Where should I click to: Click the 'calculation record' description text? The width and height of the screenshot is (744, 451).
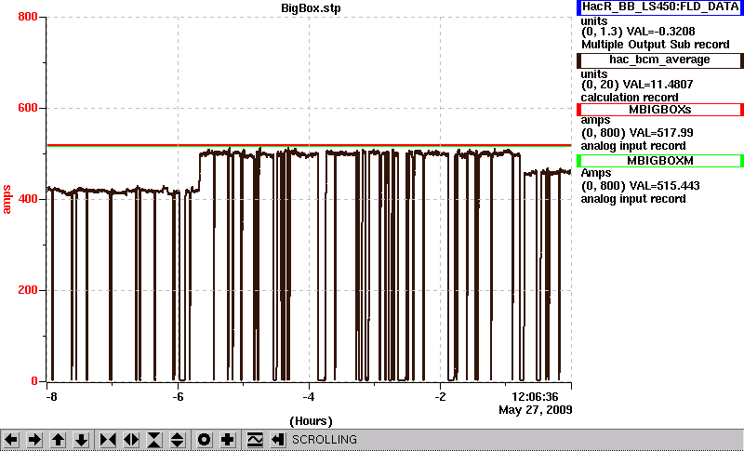[x=630, y=98]
